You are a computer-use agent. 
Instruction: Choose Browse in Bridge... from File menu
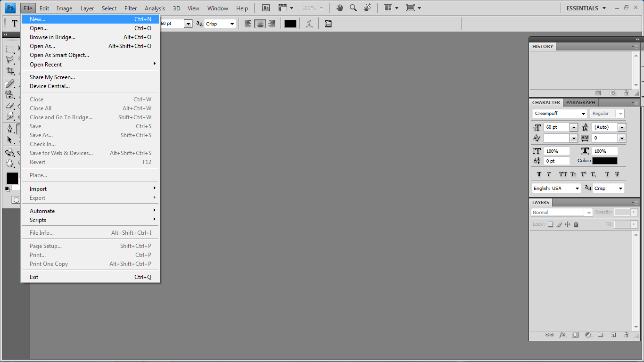pyautogui.click(x=90, y=37)
